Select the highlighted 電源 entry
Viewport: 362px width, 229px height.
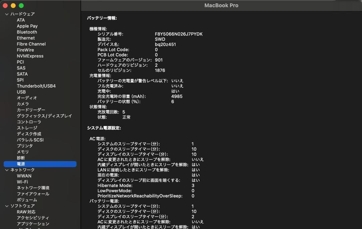40,164
